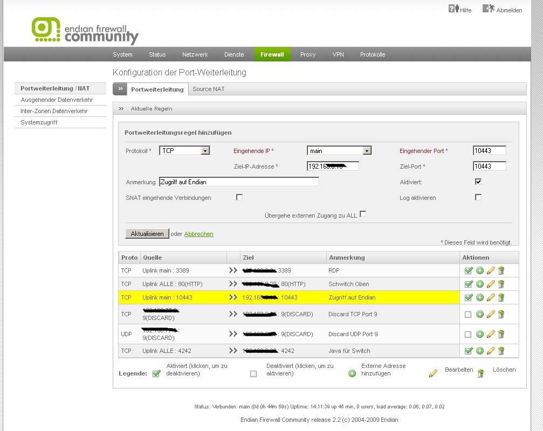Edit the Zugriff auf Endian rule

pos(491,297)
